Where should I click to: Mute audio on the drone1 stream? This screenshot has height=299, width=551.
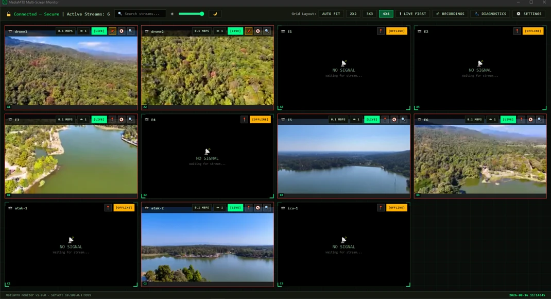click(122, 31)
